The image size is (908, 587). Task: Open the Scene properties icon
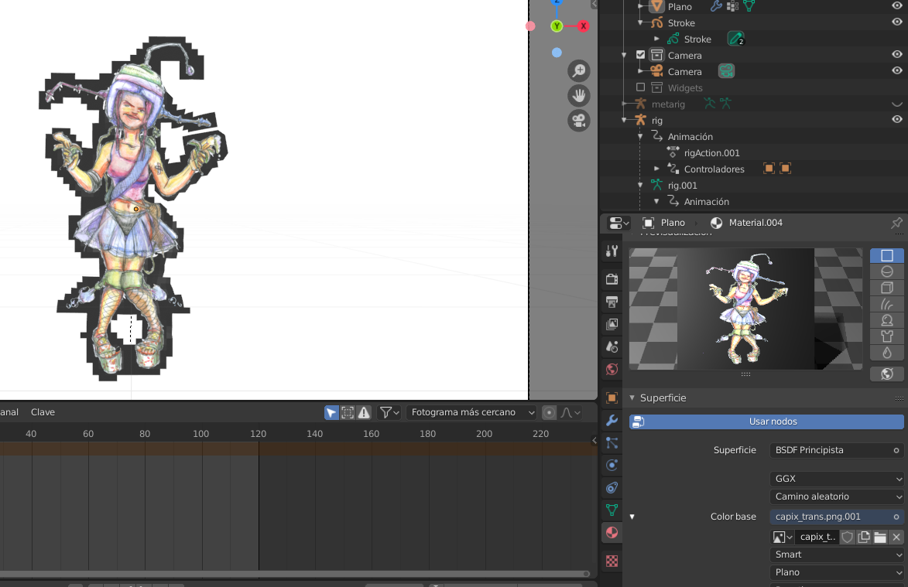pyautogui.click(x=612, y=347)
